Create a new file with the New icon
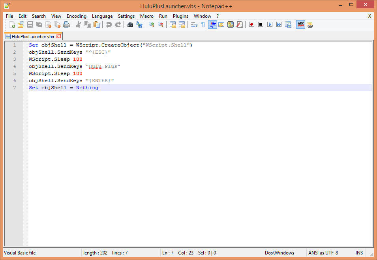 (x=12, y=24)
